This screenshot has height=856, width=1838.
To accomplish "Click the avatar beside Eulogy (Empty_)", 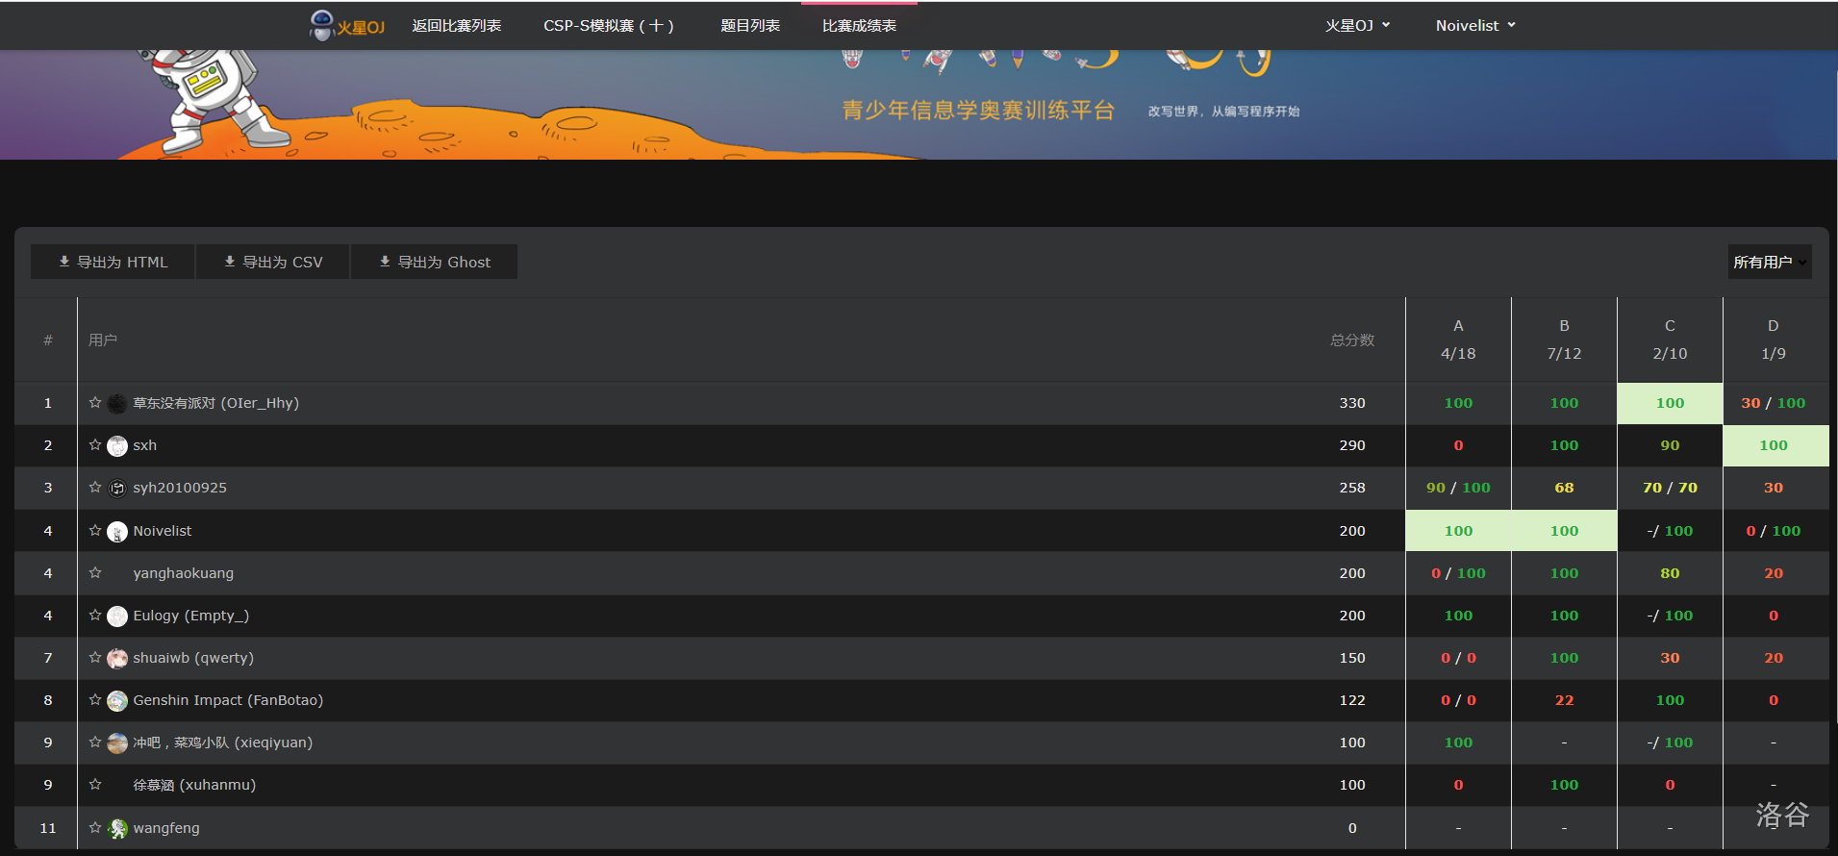I will point(117,617).
